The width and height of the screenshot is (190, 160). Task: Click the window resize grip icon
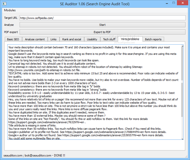186,156
